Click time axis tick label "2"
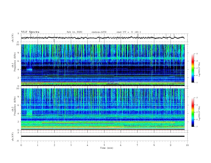Image resolution: width=211 pixels, height=163 pixels. pos(54,145)
